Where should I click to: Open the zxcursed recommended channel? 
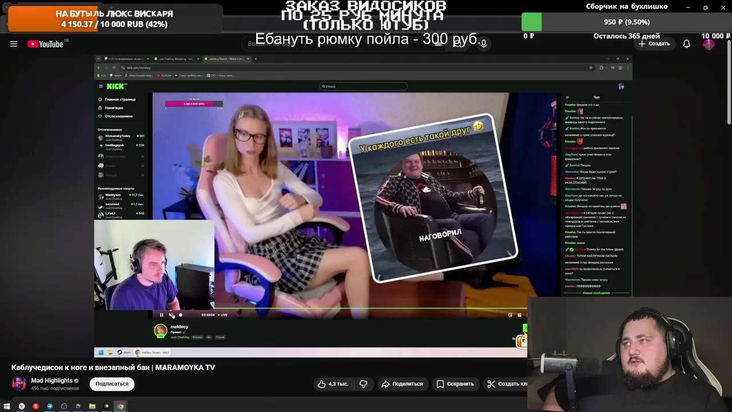click(121, 205)
